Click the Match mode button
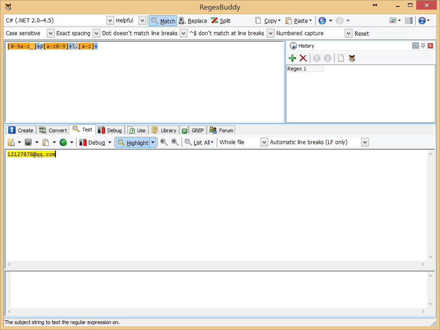 click(163, 21)
